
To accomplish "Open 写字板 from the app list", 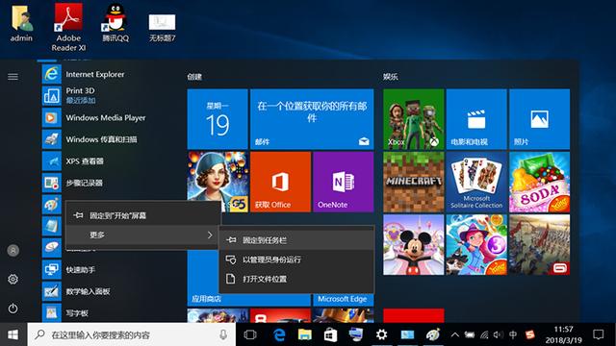I will pos(94,313).
